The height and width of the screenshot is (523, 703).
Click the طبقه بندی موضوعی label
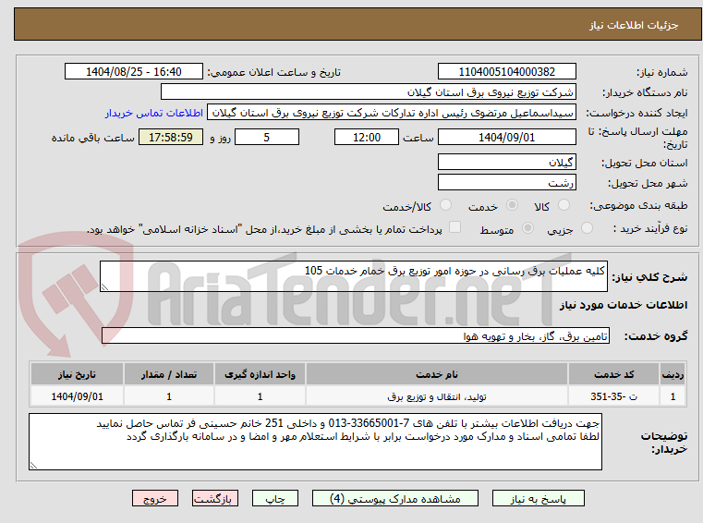tap(638, 205)
